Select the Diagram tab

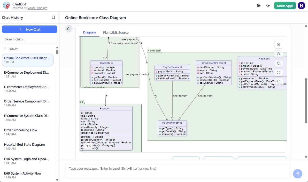click(89, 32)
